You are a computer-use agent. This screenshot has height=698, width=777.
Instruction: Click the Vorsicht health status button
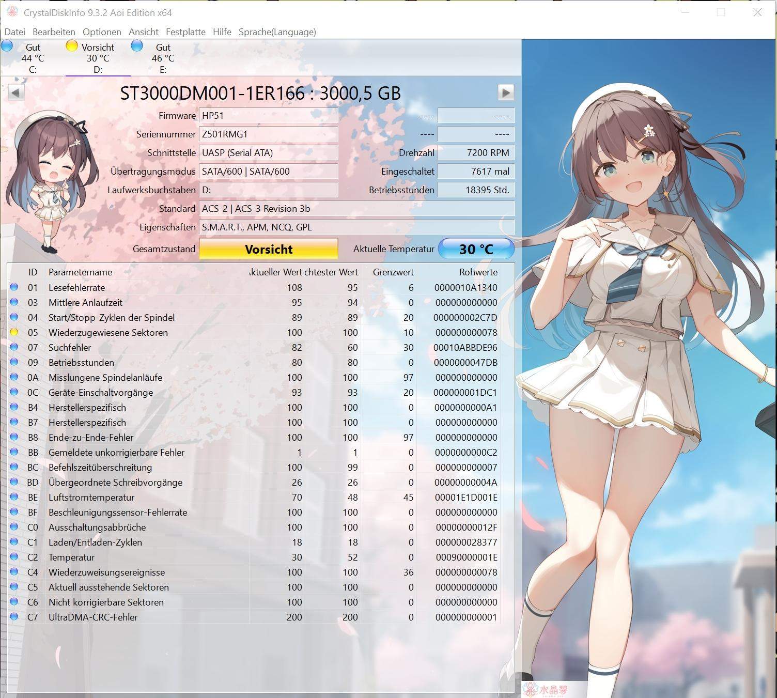pos(268,249)
